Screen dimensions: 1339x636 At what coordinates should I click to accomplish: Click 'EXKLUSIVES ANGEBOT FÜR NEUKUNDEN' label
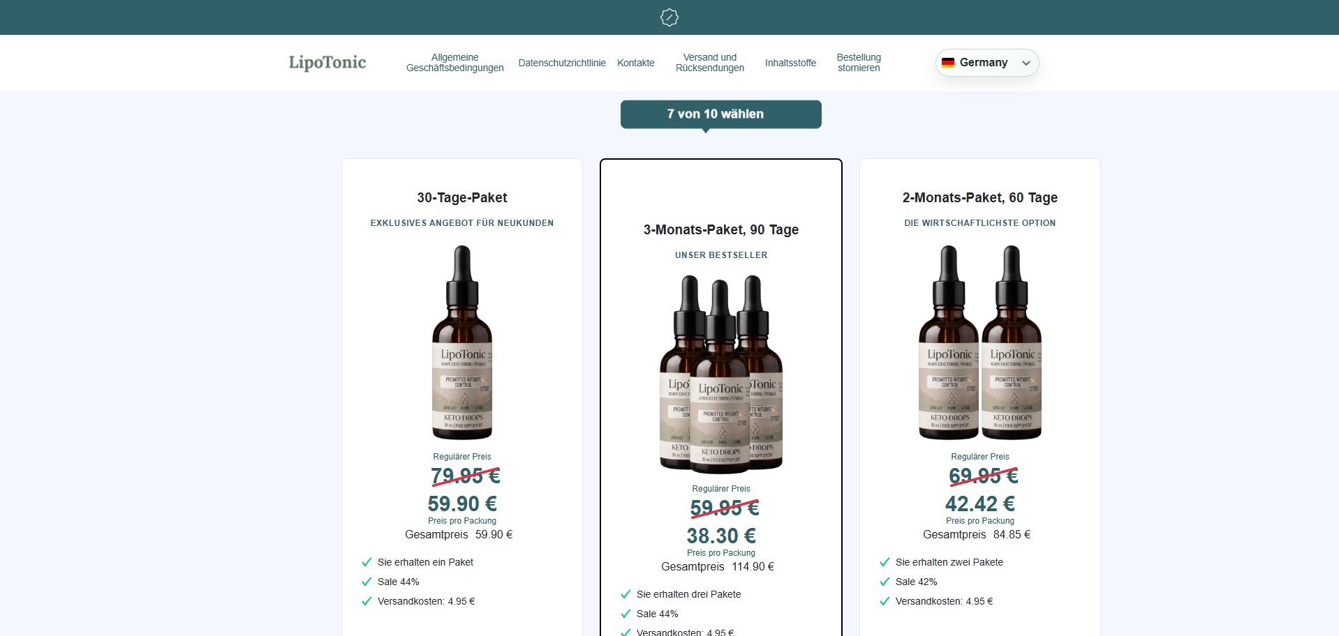coord(462,223)
